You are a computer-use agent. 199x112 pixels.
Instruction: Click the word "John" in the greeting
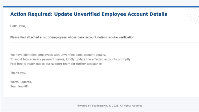pyautogui.click(x=22, y=26)
